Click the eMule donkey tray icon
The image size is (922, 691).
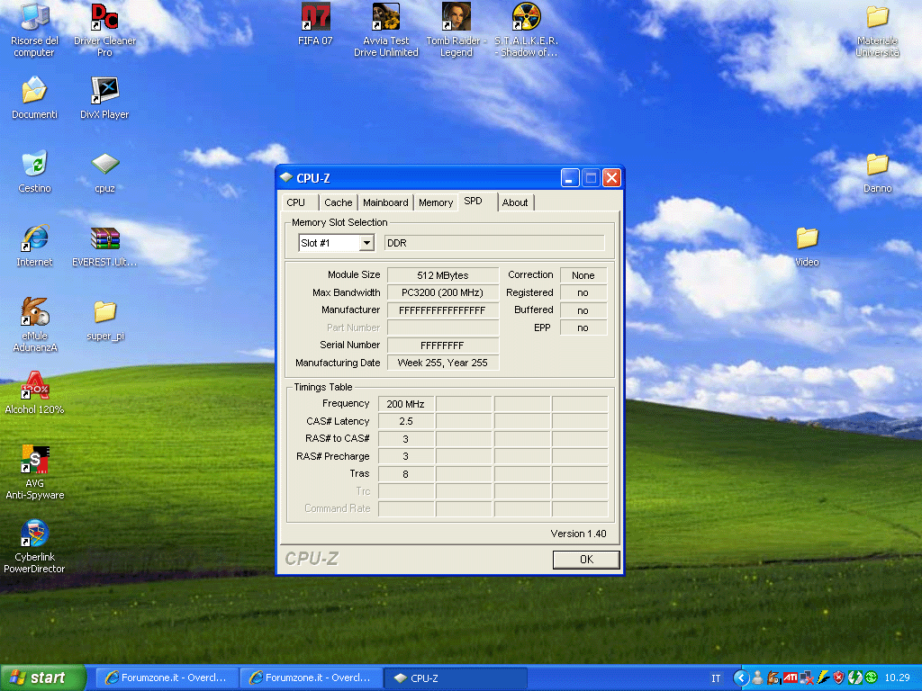773,678
